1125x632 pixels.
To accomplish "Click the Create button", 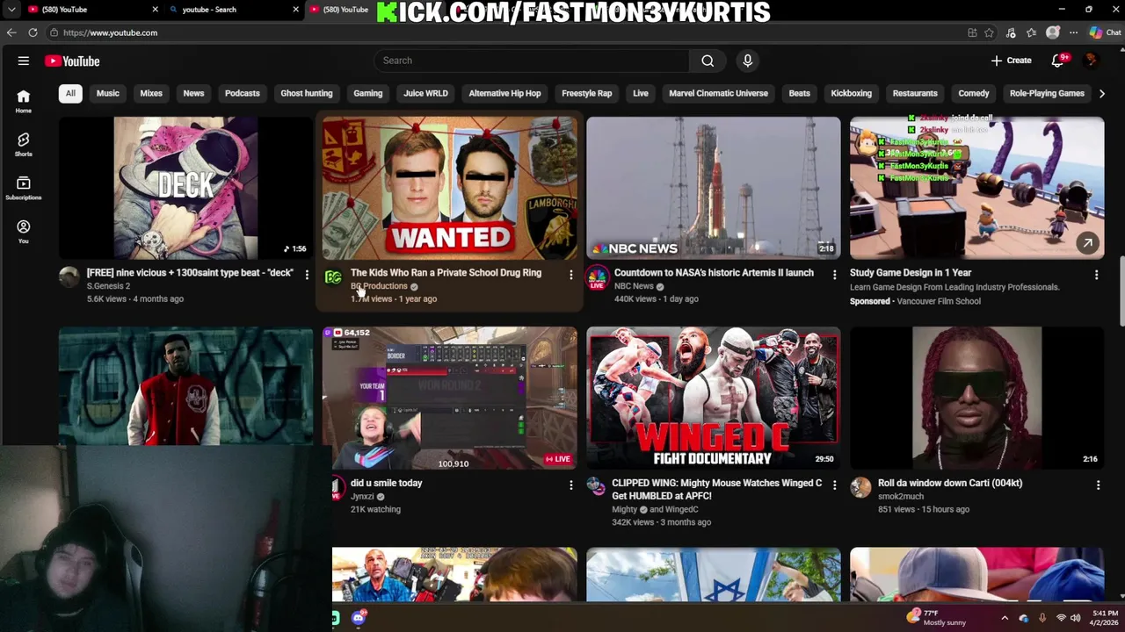I will click(1011, 61).
